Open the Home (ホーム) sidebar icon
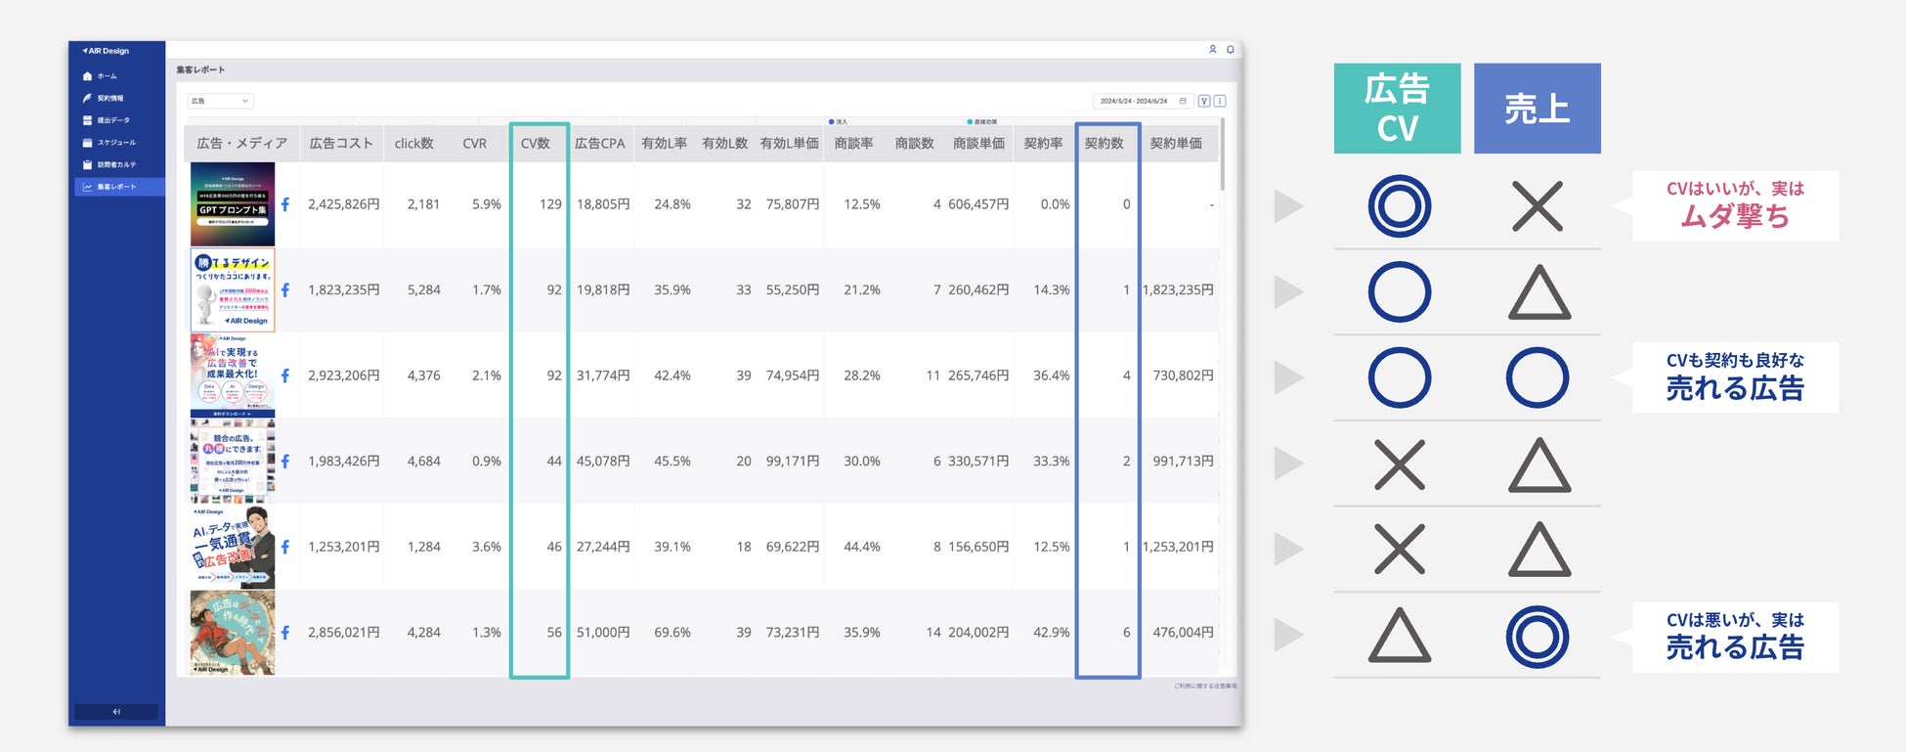 pyautogui.click(x=87, y=76)
